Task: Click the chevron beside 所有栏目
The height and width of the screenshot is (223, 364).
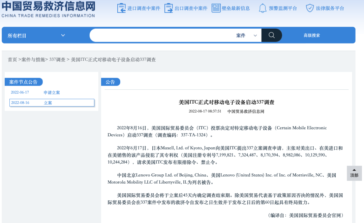Action: [x=63, y=35]
